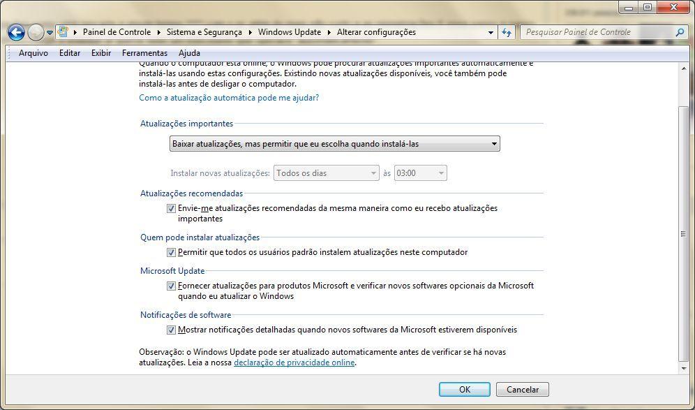Open the recent pages dropdown beside Back arrow

coord(49,32)
